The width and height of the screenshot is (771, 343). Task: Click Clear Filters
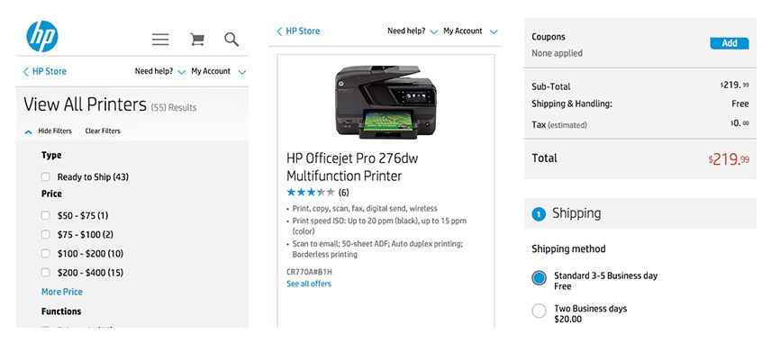click(x=103, y=131)
